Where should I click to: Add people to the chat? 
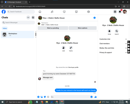[x=63, y=48]
